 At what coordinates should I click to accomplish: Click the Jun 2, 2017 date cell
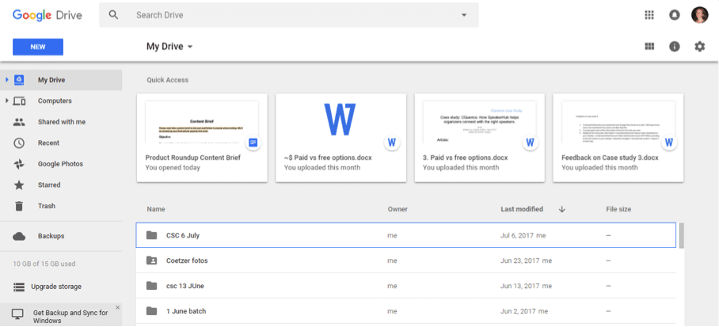pyautogui.click(x=523, y=311)
